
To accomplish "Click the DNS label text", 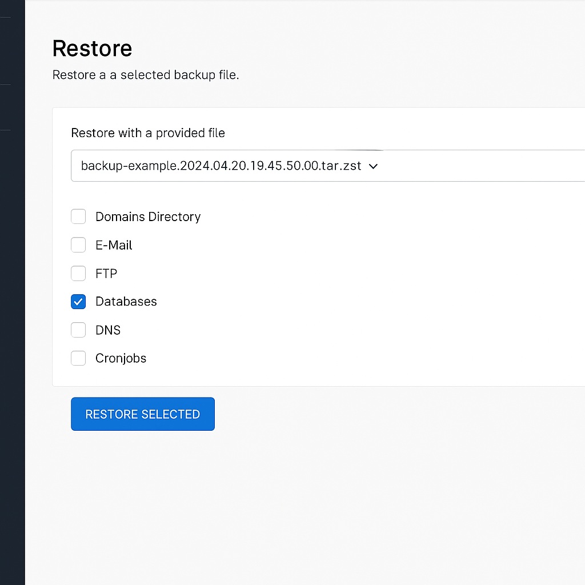I will coord(108,330).
